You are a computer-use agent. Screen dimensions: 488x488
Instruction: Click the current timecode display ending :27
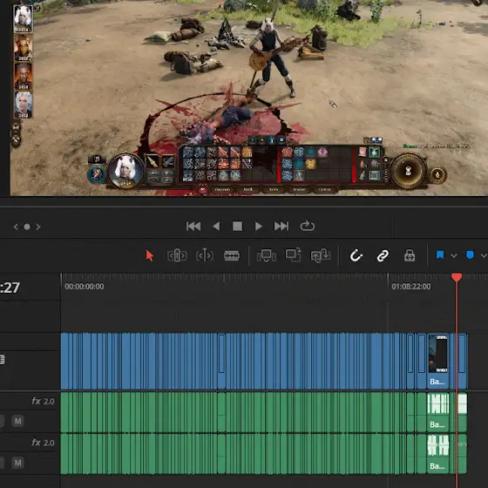[10, 288]
